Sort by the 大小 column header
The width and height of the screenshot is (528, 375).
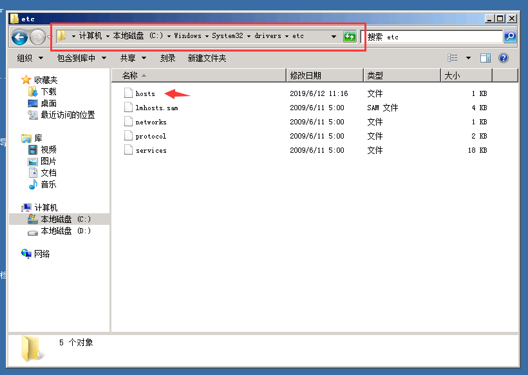[x=466, y=75]
